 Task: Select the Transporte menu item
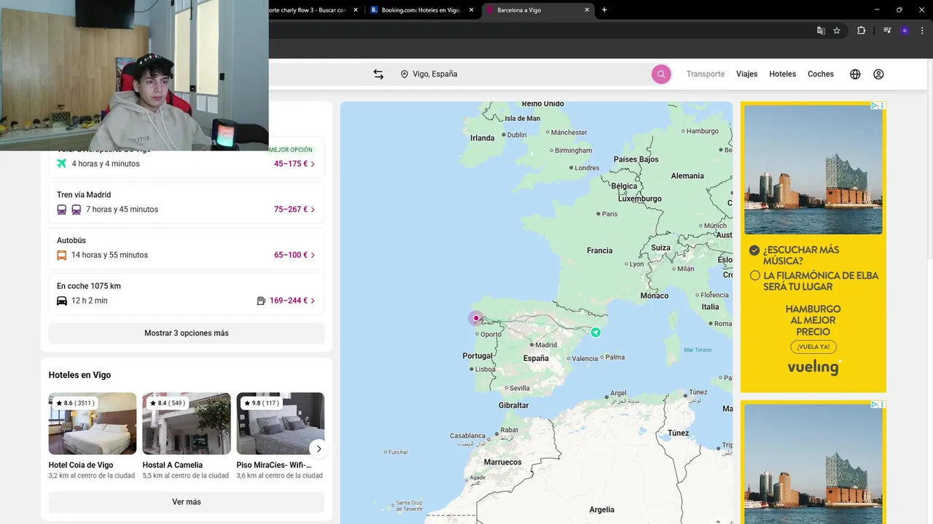point(706,74)
